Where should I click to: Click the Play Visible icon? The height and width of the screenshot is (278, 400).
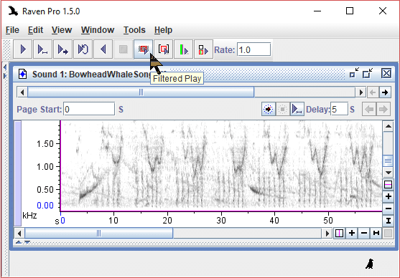[42, 49]
